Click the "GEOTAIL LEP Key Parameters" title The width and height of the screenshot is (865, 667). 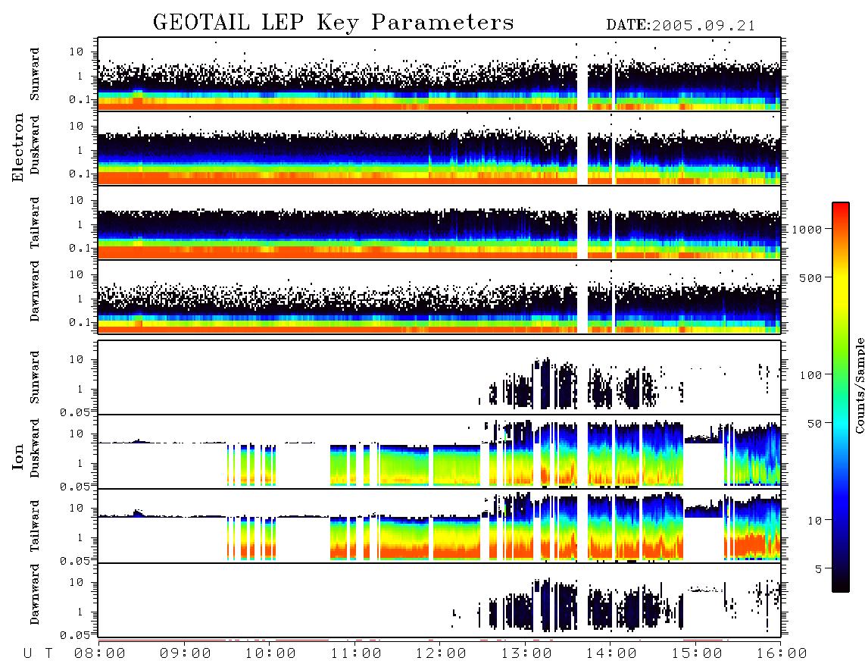333,23
